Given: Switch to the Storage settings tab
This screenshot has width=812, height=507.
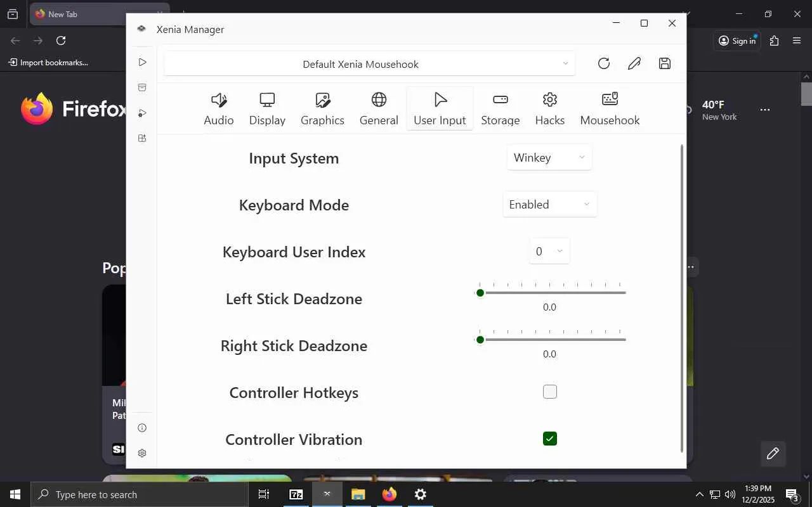Looking at the screenshot, I should [501, 109].
